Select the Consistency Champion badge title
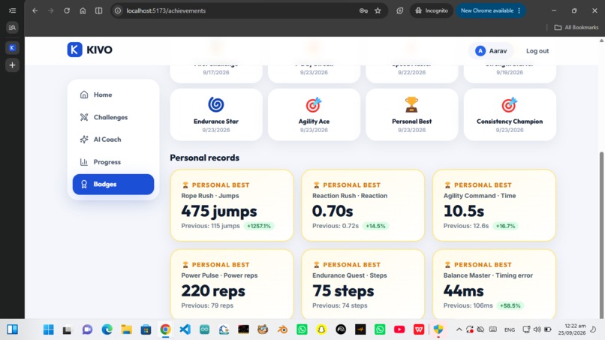Screen dimensions: 605x340 510,121
